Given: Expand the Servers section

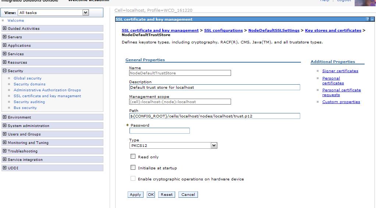Looking at the screenshot, I should (4, 37).
